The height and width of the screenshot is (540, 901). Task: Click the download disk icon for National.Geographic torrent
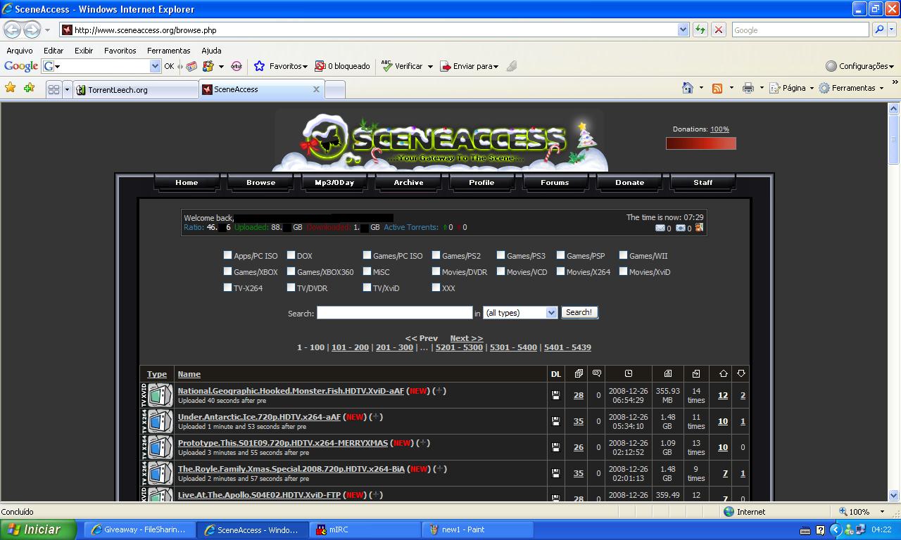(555, 395)
